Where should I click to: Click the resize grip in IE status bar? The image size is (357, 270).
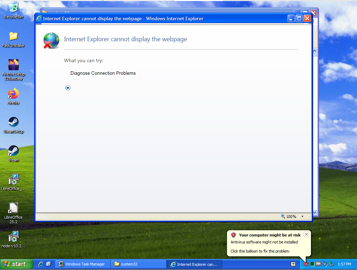coord(309,218)
